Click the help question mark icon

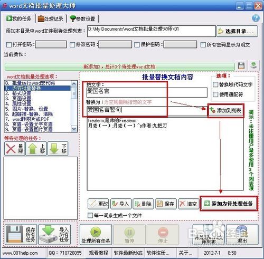(256, 18)
